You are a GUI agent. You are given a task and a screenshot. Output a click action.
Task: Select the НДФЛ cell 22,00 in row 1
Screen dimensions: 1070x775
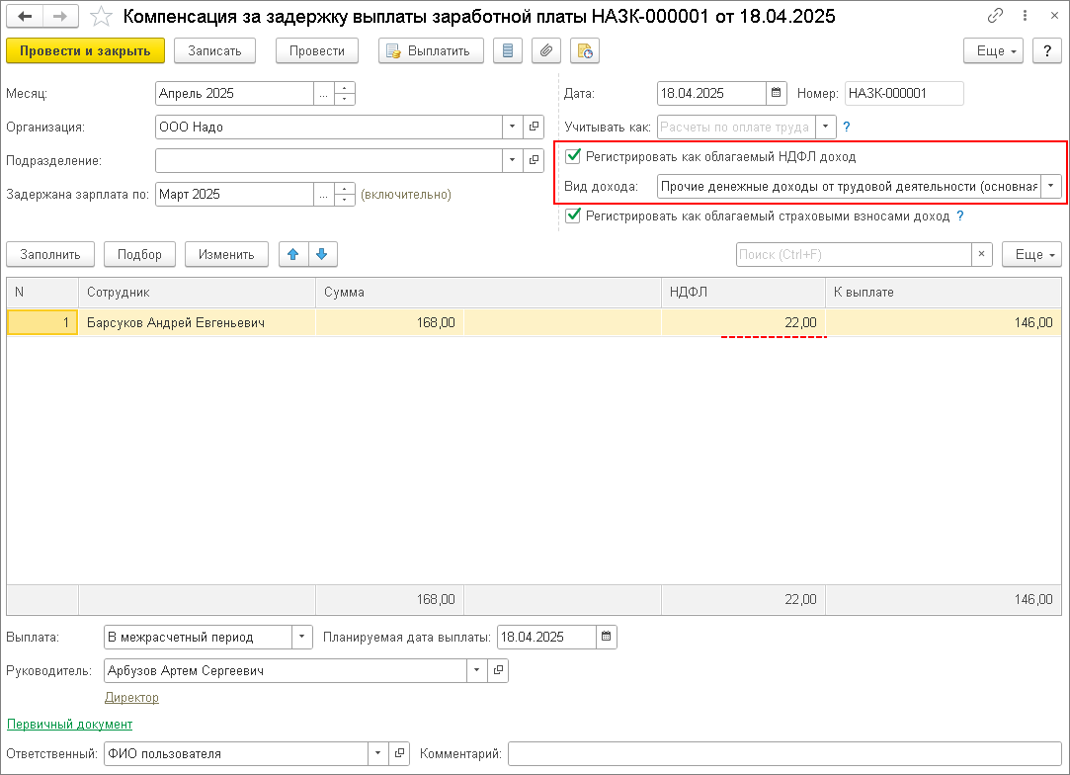[x=743, y=322]
